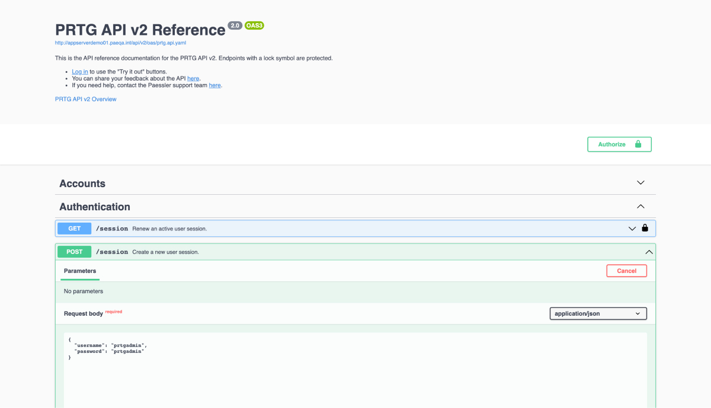The image size is (711, 408).
Task: Click the blue GET method badge
Action: click(x=74, y=229)
